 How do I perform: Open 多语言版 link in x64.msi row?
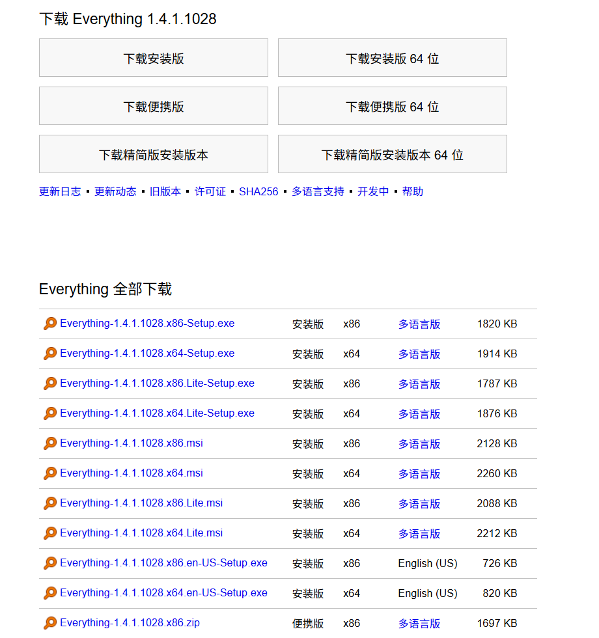click(419, 474)
